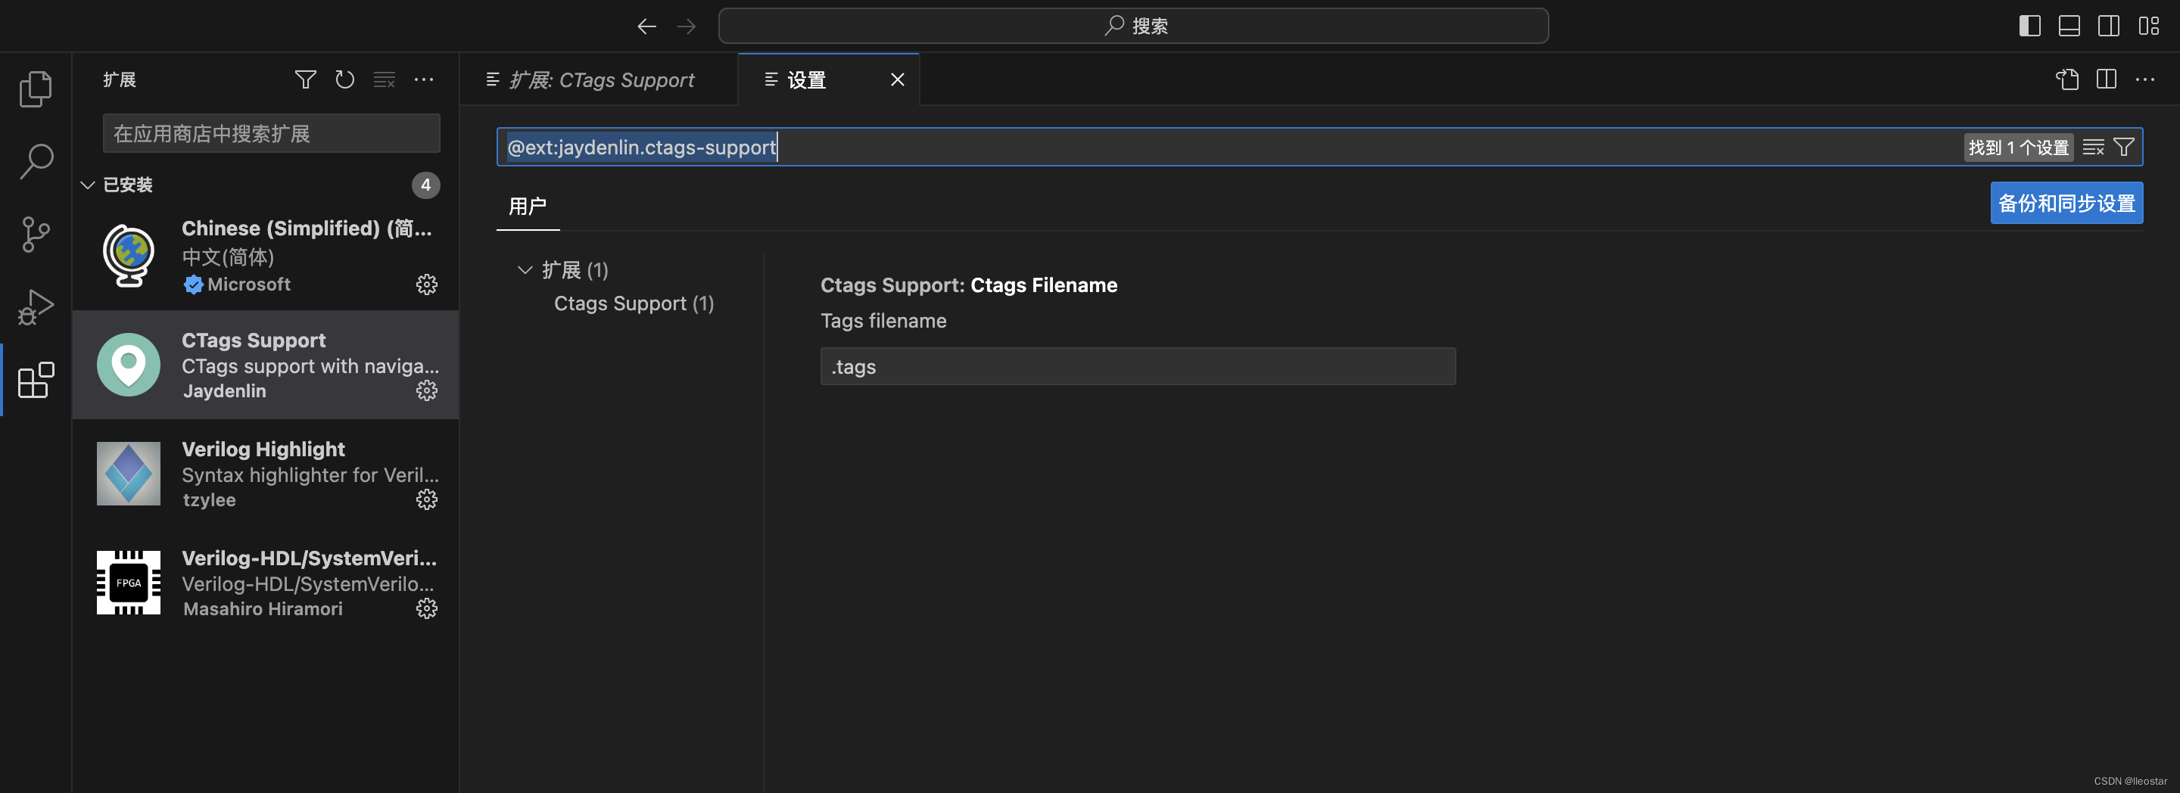Image resolution: width=2180 pixels, height=793 pixels.
Task: Open Verilog Highlight extension gear menu
Action: pos(426,499)
